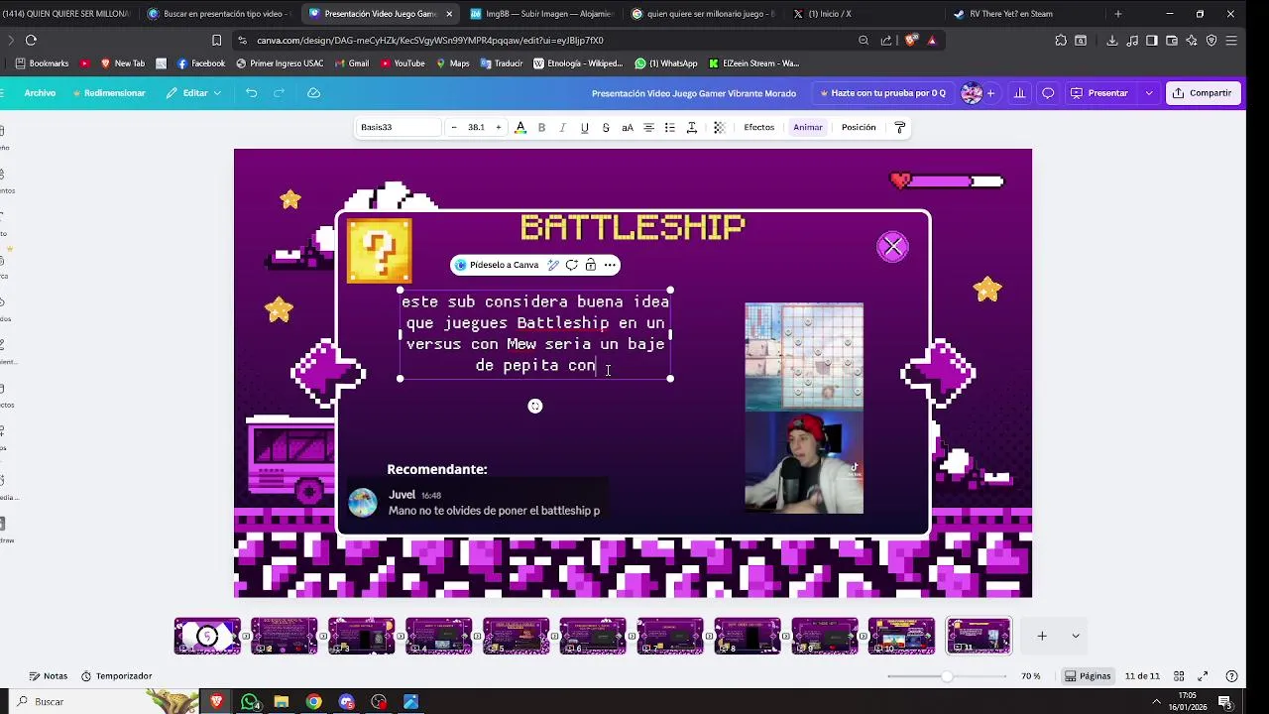Open the analytics bar chart icon
The height and width of the screenshot is (714, 1269).
[1019, 93]
